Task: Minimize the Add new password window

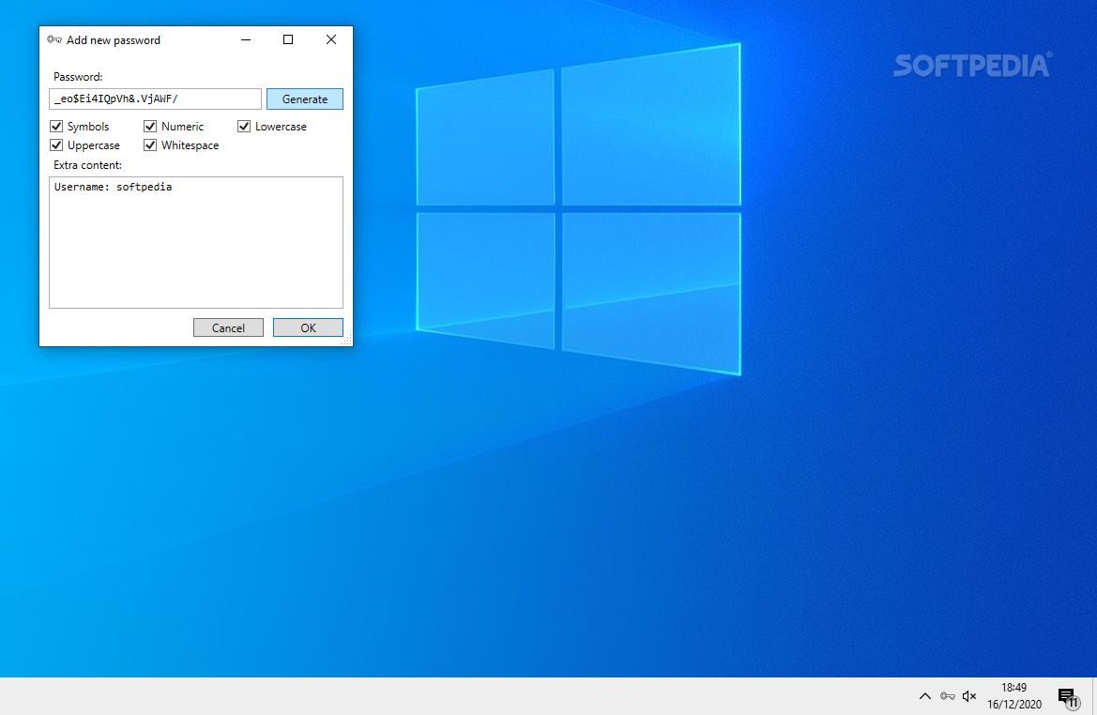Action: (246, 39)
